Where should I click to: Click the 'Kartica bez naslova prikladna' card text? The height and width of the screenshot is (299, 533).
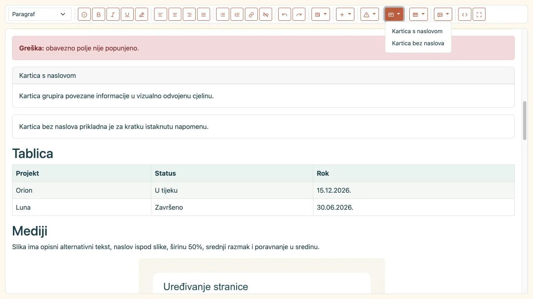coord(114,127)
